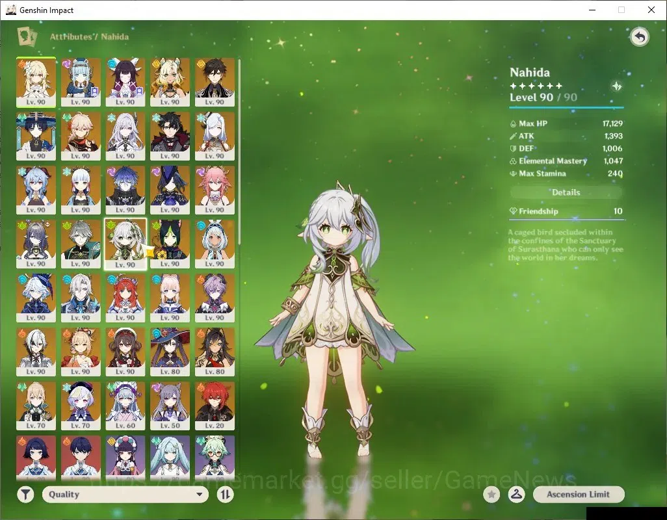Click the Attributes / Nahida breadcrumb

pyautogui.click(x=89, y=36)
